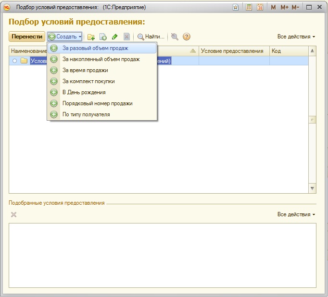Screen dimensions: 328x297
Task: Click the add to favorites star icon
Action: click(236, 7)
